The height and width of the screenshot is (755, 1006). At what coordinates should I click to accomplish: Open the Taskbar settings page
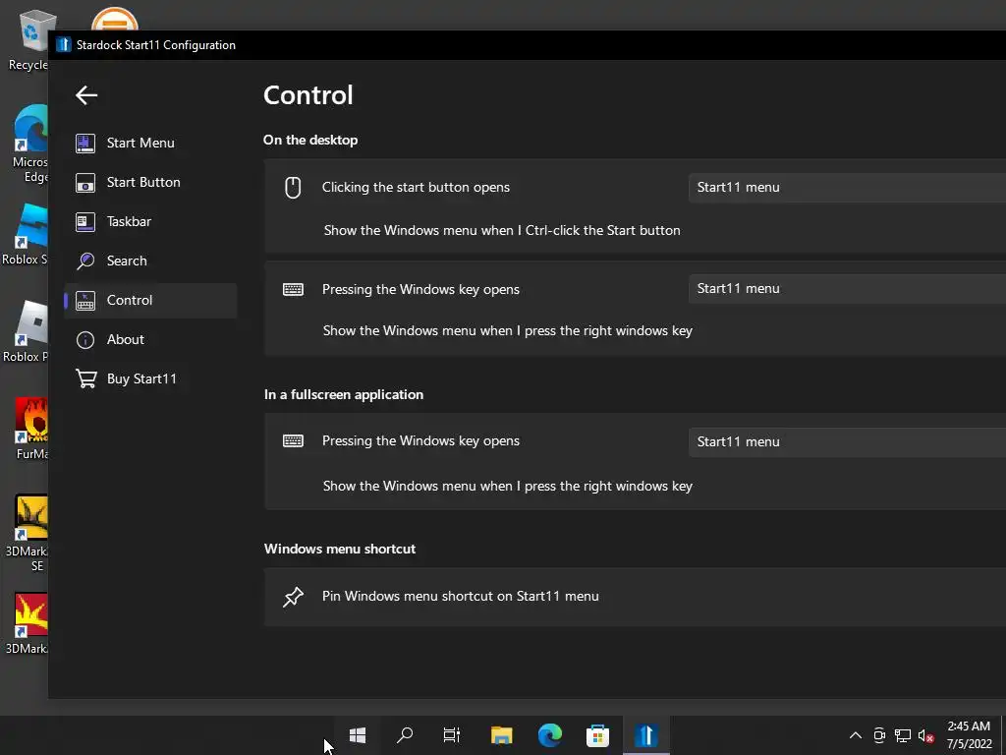pyautogui.click(x=150, y=221)
